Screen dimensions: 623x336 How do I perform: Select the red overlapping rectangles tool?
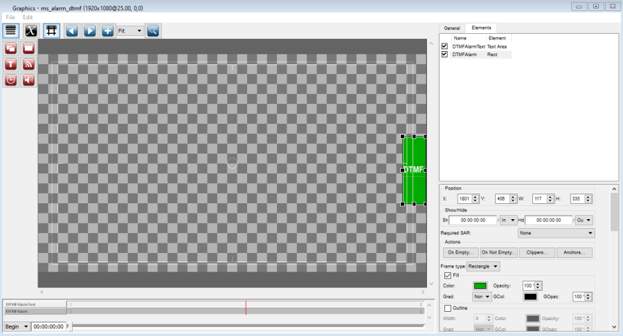[10, 48]
